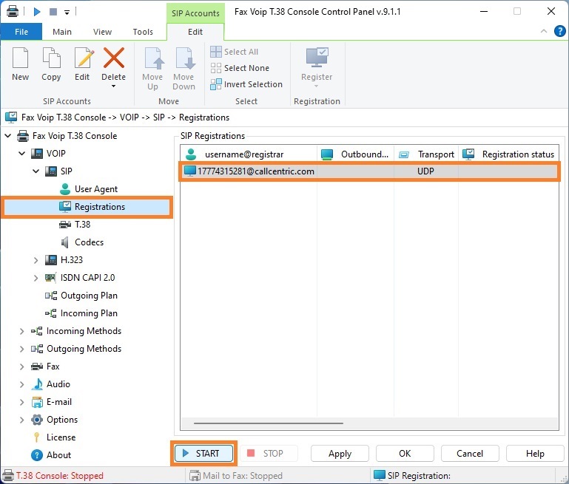Click the Register monitor icon
The width and height of the screenshot is (569, 484).
pos(317,57)
